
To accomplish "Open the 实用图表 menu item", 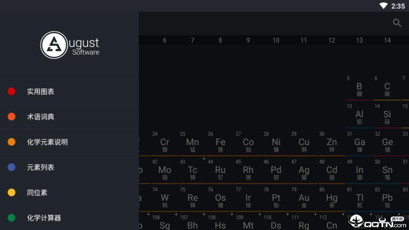I will click(40, 92).
